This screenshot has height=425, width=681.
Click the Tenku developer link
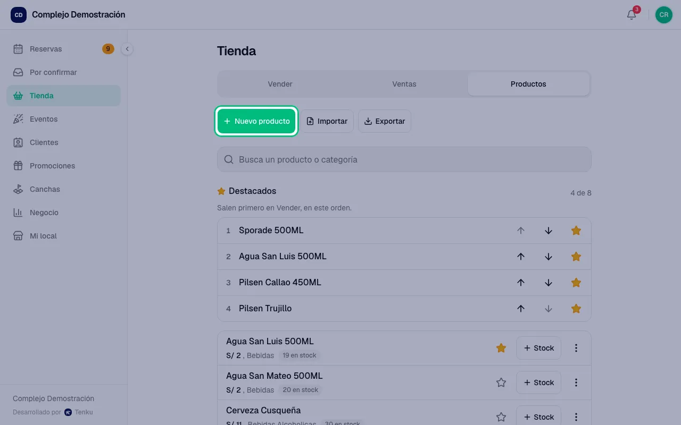click(79, 412)
